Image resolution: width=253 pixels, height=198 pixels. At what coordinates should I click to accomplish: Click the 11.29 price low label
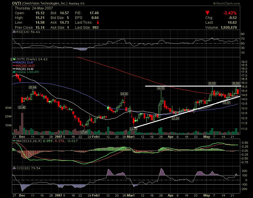pos(133,129)
